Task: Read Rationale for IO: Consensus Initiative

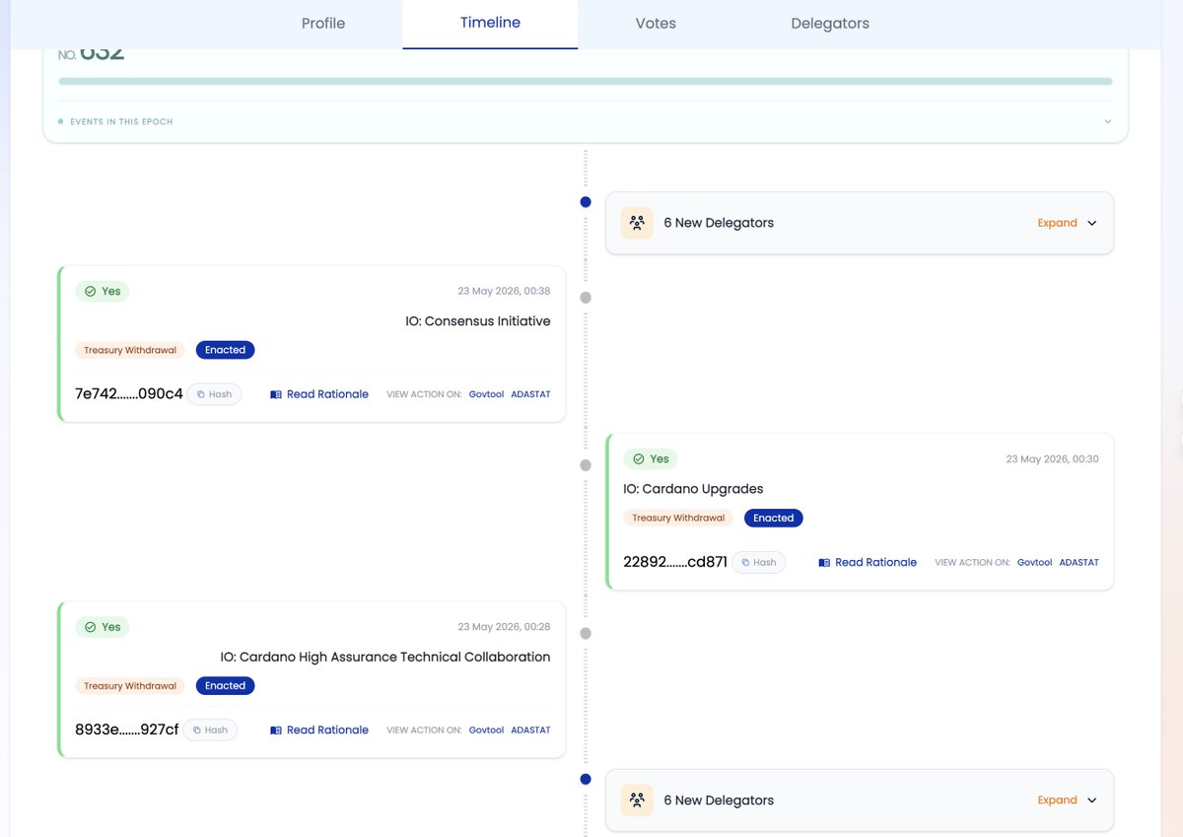Action: [x=319, y=394]
